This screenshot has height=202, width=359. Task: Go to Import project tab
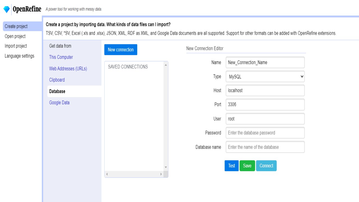(16, 46)
